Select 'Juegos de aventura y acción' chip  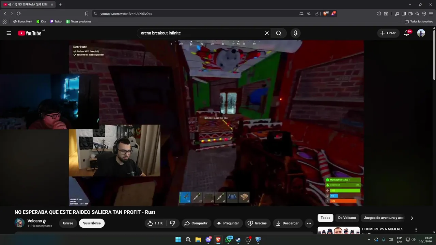pos(384,218)
